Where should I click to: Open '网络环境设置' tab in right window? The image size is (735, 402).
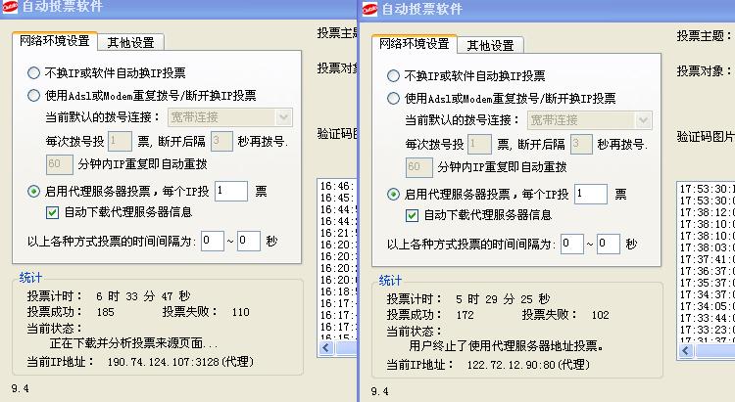point(413,44)
